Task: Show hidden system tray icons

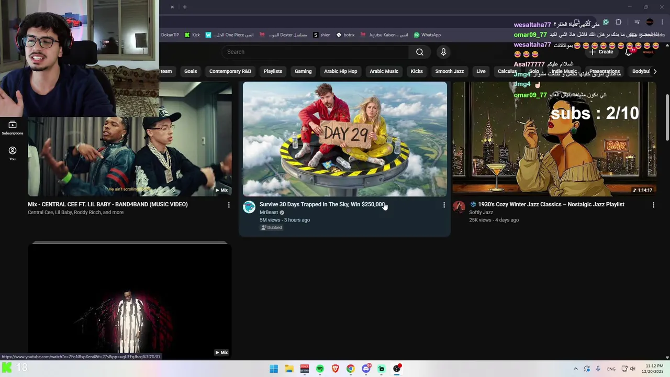Action: 576,369
